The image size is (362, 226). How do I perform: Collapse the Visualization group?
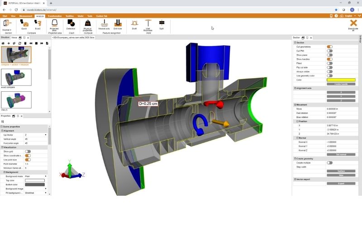(2, 147)
